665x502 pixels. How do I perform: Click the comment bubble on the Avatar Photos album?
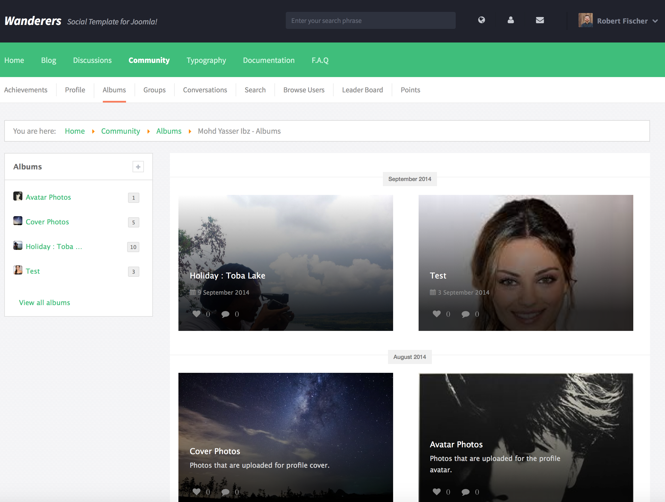(x=465, y=492)
